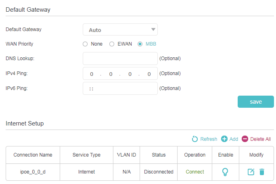Click the edit pencil icon for ipoe_0_0_d
Viewport: 276px width, 184px height.
pyautogui.click(x=251, y=172)
